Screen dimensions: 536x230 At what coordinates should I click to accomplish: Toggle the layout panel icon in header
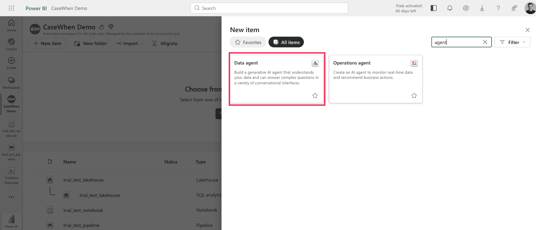pos(433,8)
